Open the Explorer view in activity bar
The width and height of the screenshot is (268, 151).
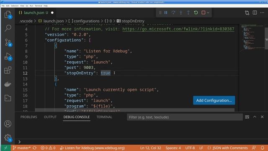[x=8, y=14]
